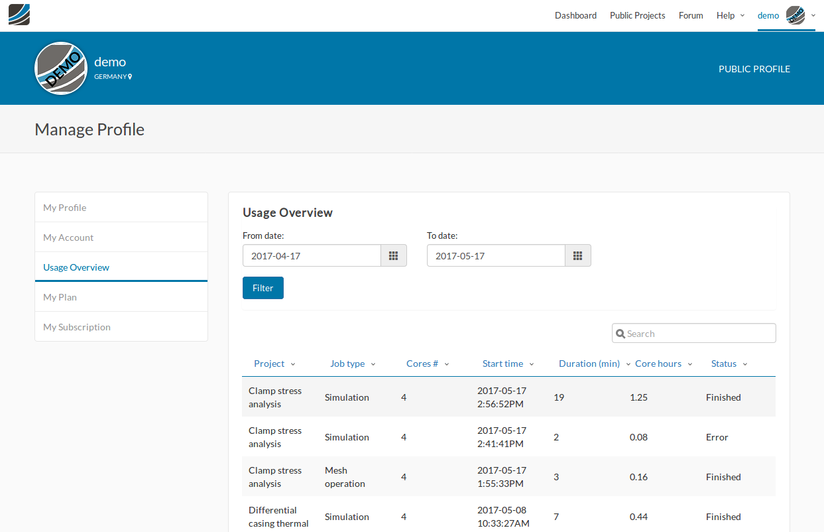Sort table by Duration (min) column
The height and width of the screenshot is (532, 824).
click(595, 364)
